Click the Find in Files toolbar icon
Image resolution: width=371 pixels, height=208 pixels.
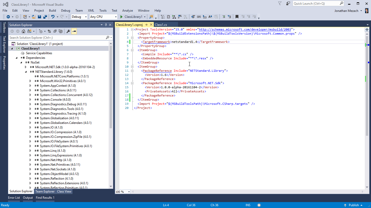[151, 17]
